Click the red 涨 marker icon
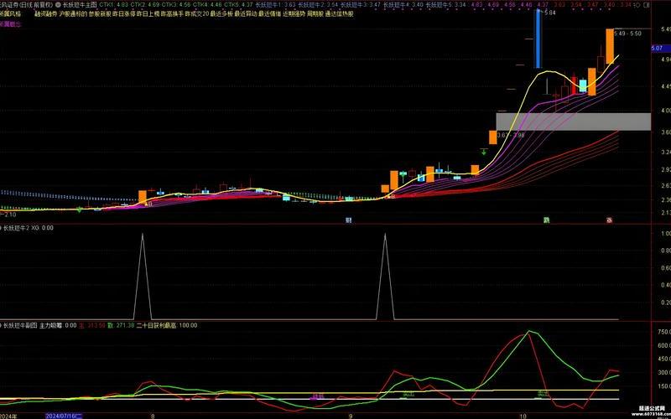The height and width of the screenshot is (419, 671). 609,220
